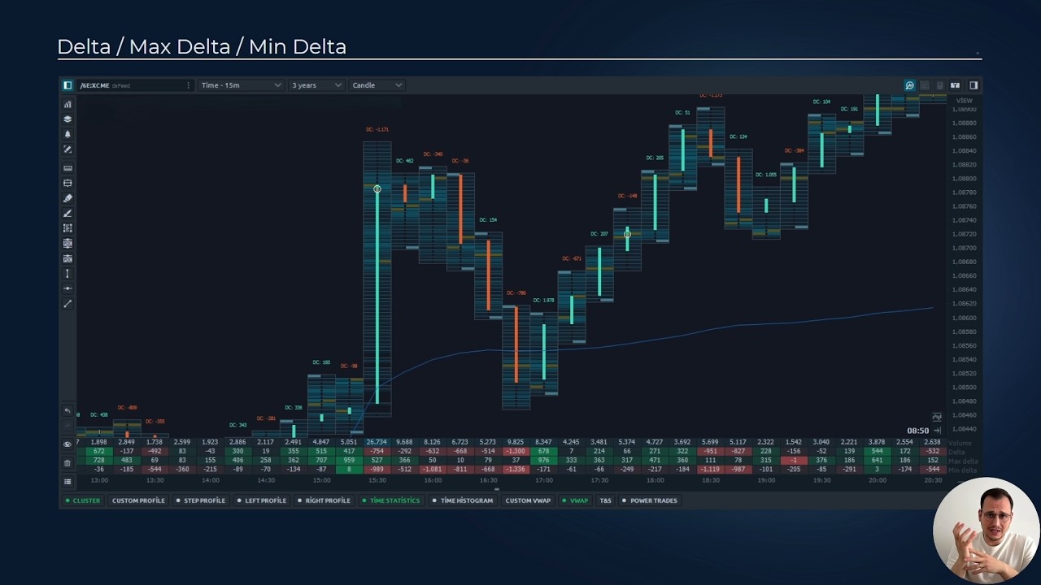The image size is (1041, 585).
Task: Open the Time - 15m timeframe dropdown
Action: pos(240,85)
